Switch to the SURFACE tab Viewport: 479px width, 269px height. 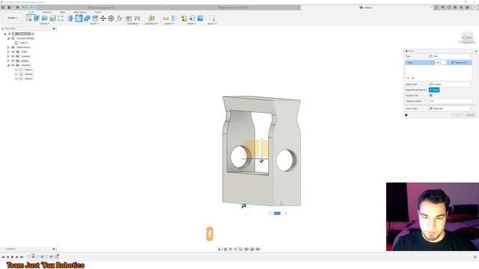46,13
